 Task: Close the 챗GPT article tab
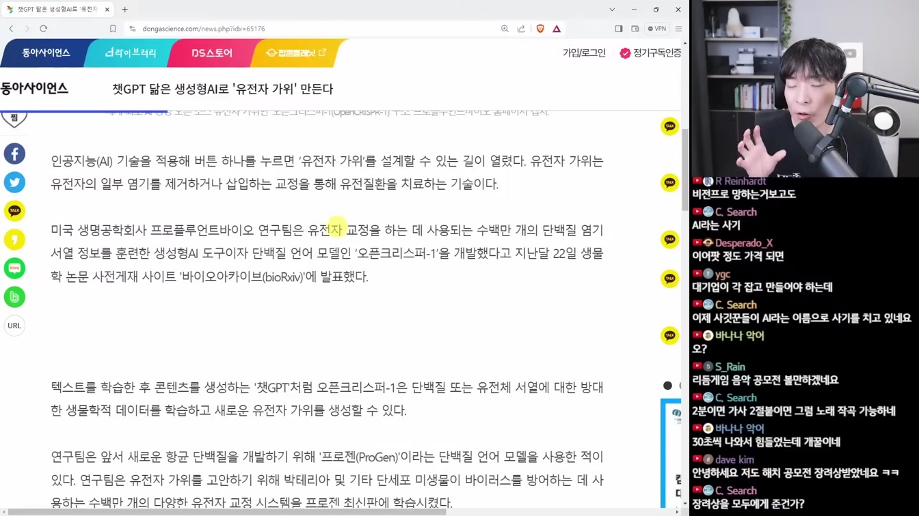pos(107,10)
